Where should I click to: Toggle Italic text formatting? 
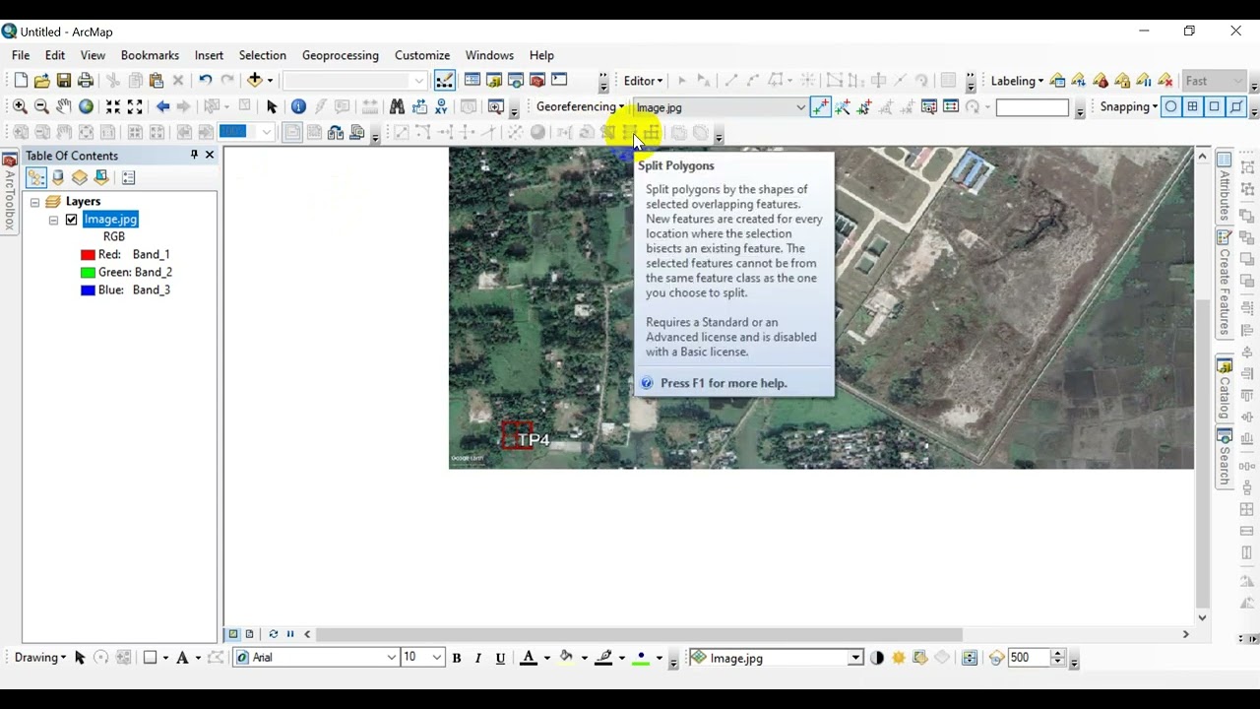pyautogui.click(x=478, y=658)
